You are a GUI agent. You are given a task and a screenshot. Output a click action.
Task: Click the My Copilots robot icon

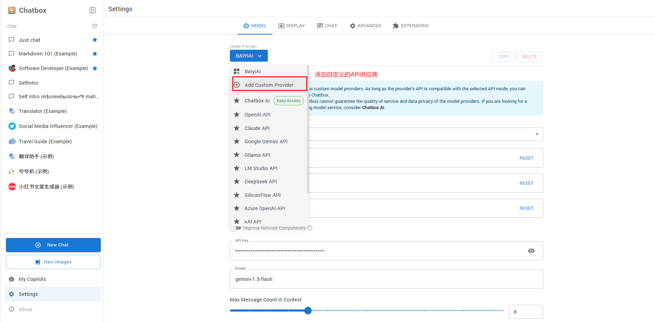tap(12, 279)
